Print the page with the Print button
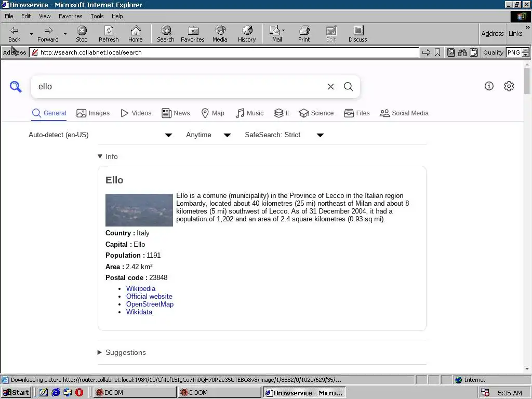Viewport: 532px width, 399px height. [304, 34]
